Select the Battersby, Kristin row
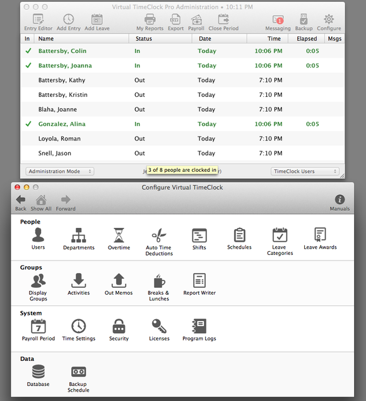The height and width of the screenshot is (401, 366). [182, 94]
